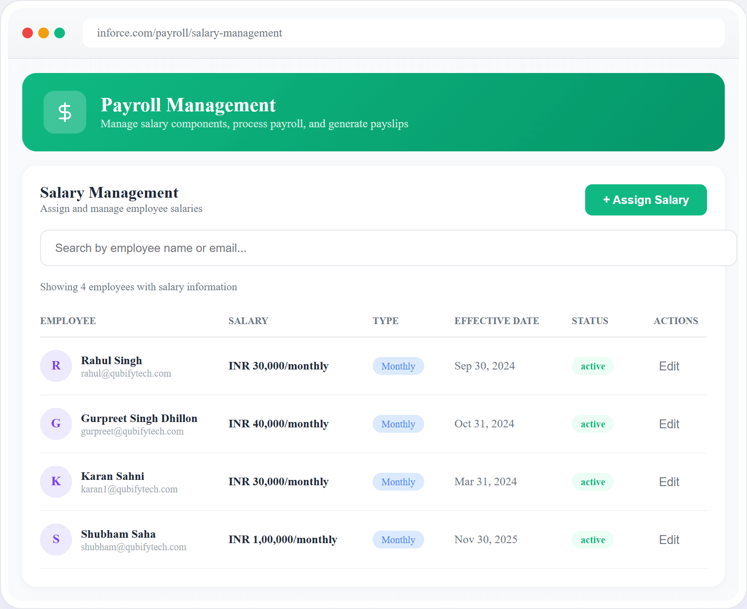Click the green window maximize dot
This screenshot has height=609, width=747.
(x=60, y=33)
